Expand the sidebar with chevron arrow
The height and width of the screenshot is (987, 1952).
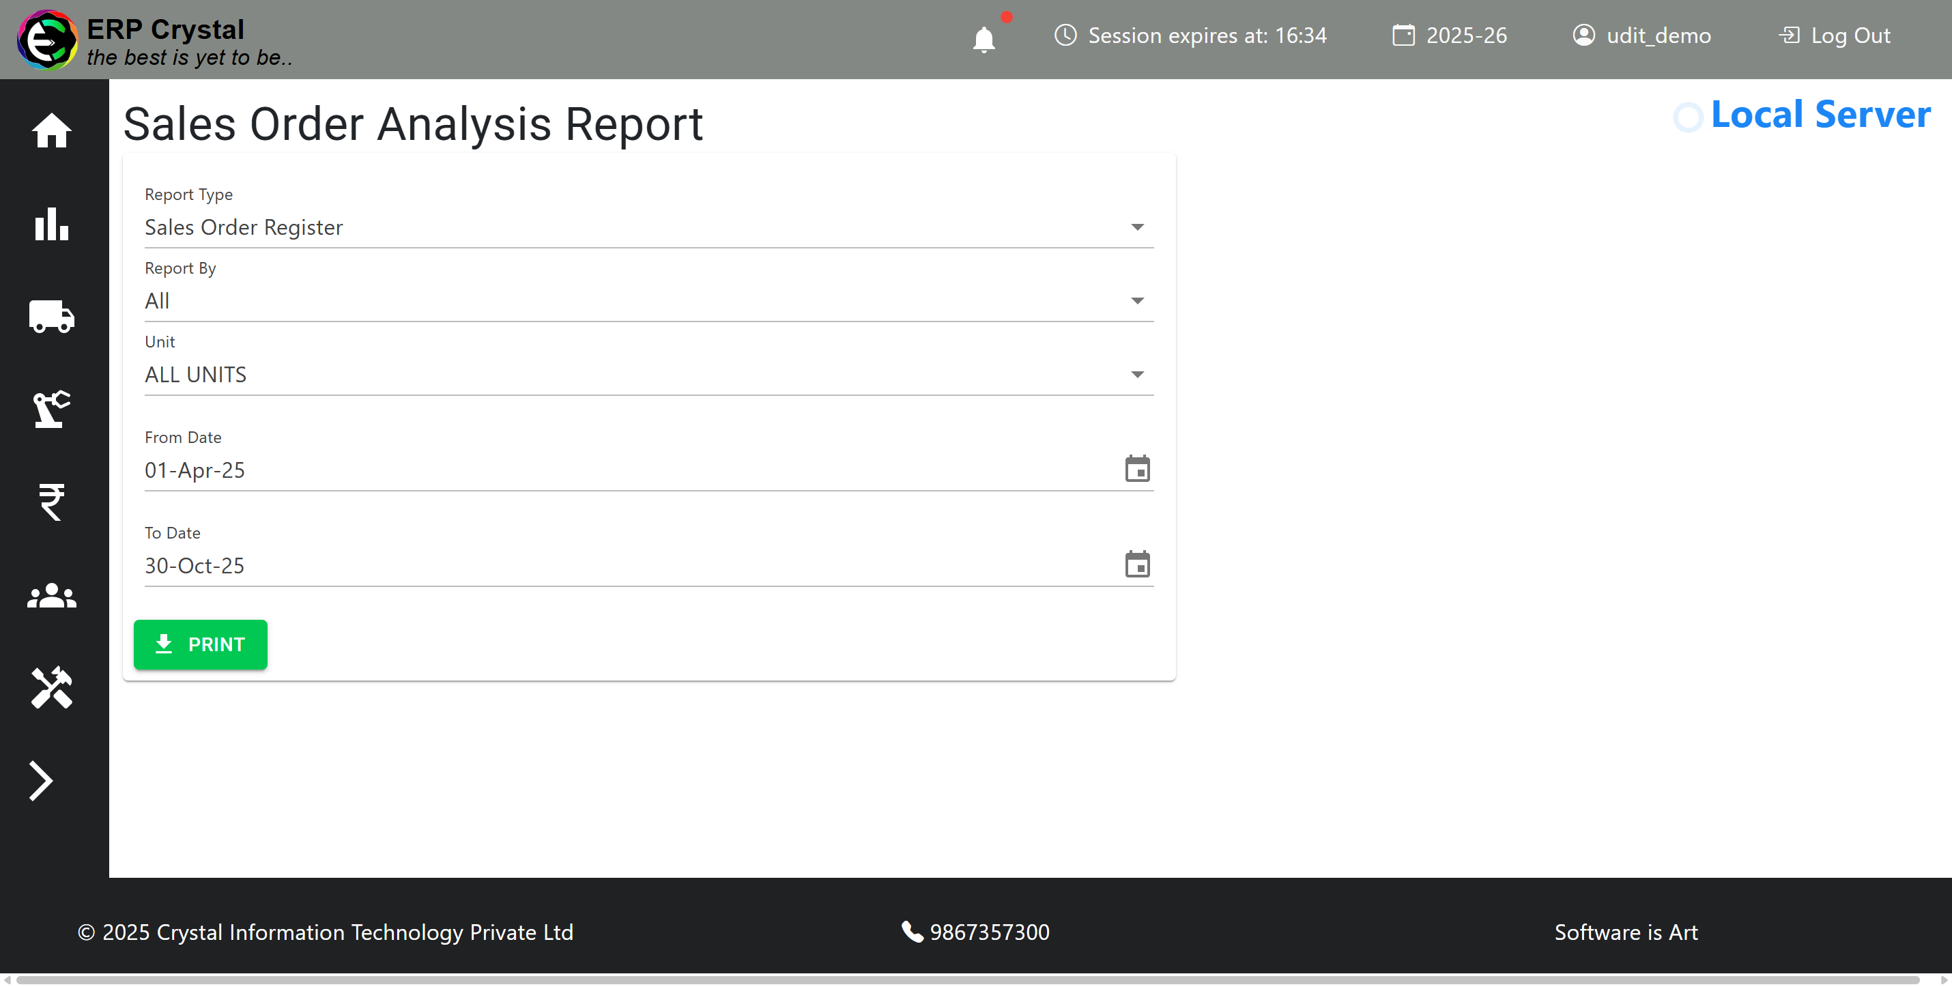(x=41, y=781)
